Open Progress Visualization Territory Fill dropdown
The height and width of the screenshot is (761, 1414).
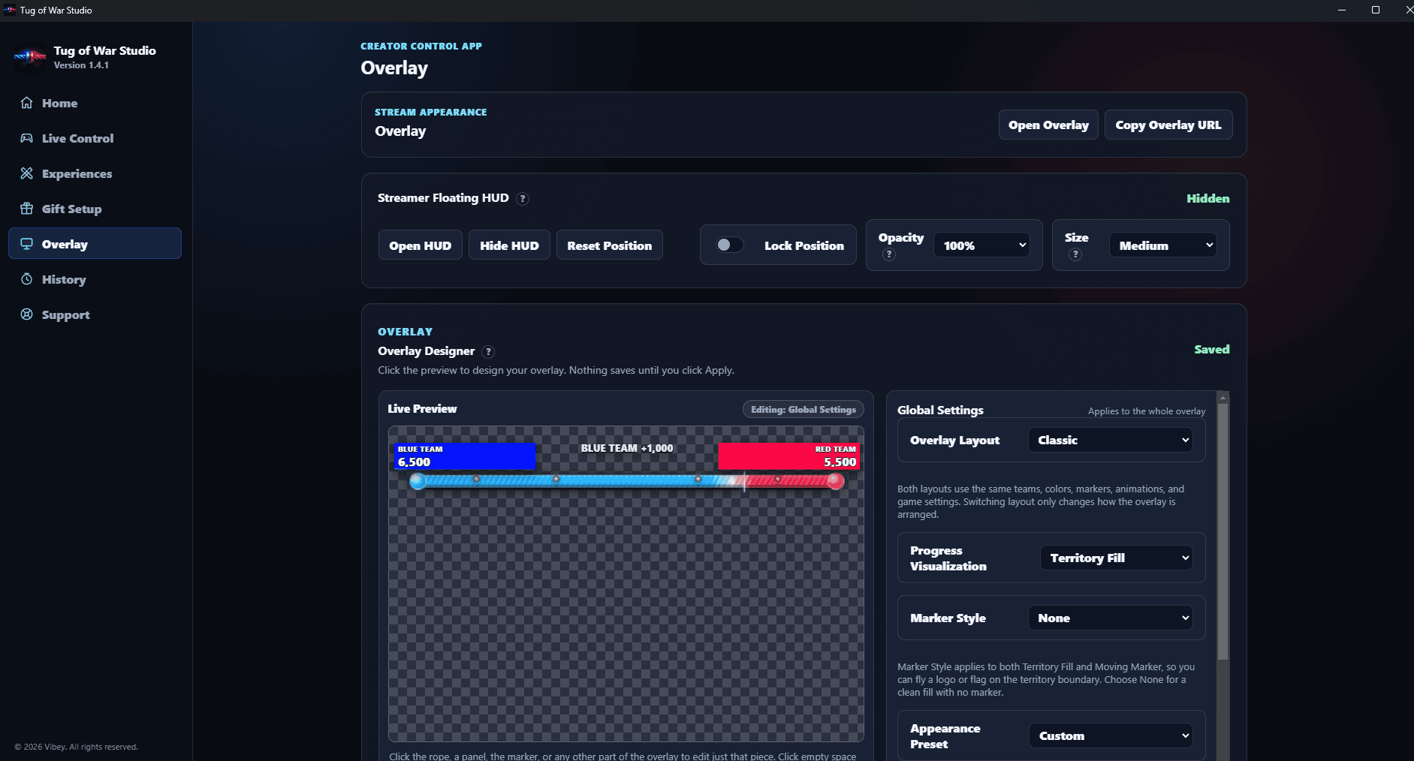tap(1117, 558)
